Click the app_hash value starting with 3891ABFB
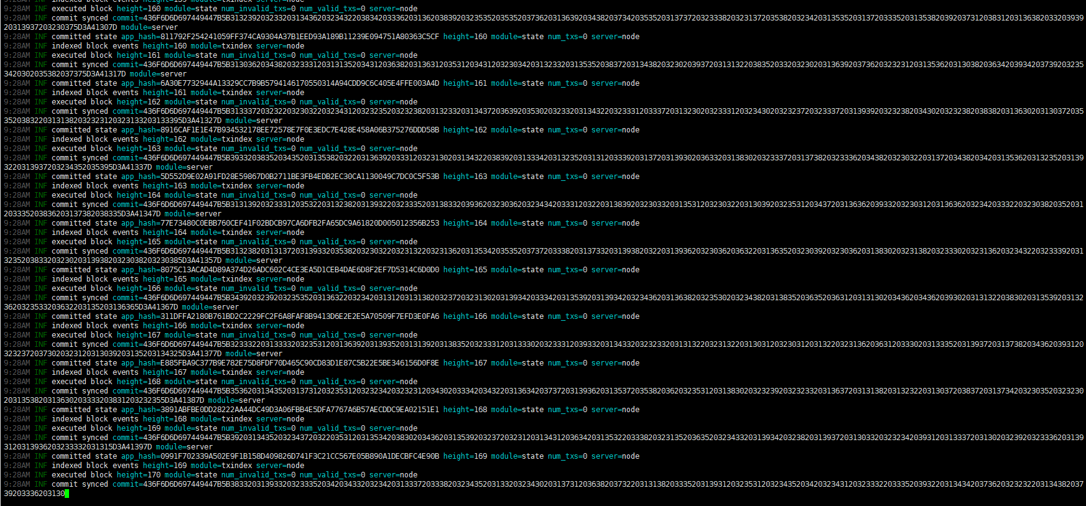The width and height of the screenshot is (1086, 506). coord(300,410)
